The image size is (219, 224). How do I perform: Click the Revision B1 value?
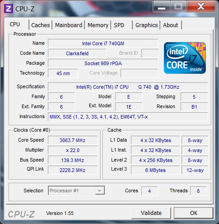point(194,107)
